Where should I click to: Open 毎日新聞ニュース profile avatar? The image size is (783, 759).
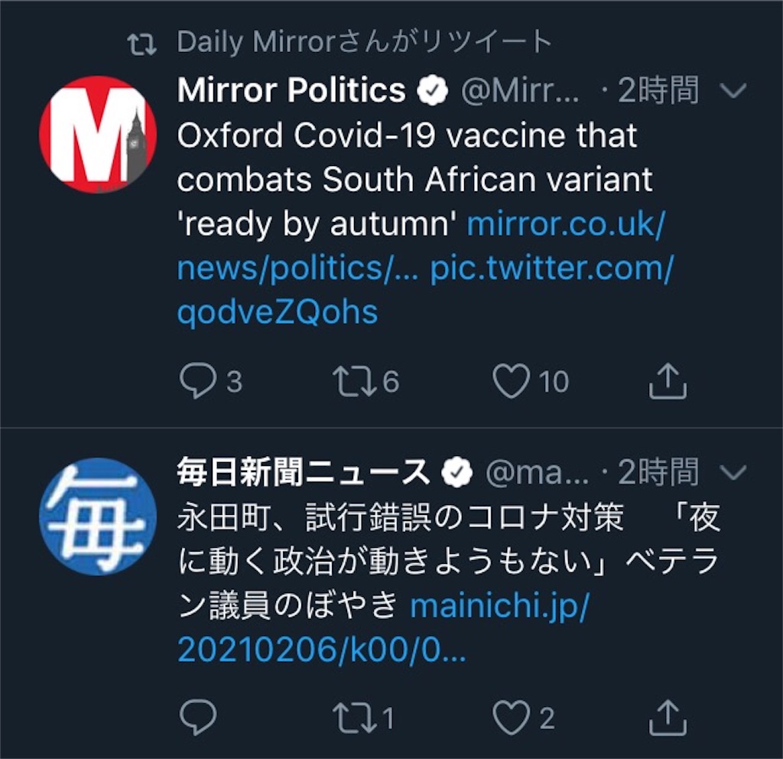[97, 516]
